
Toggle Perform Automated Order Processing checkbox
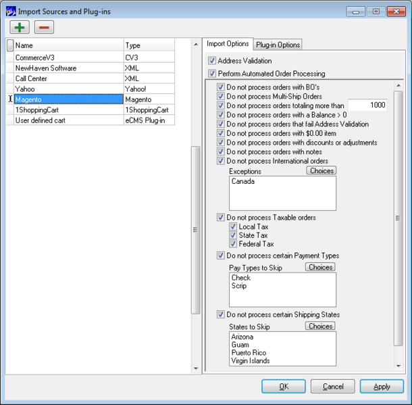(212, 74)
